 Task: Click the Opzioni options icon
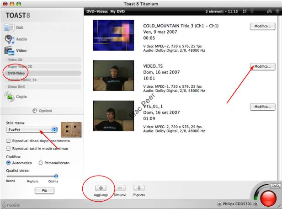coord(35,111)
